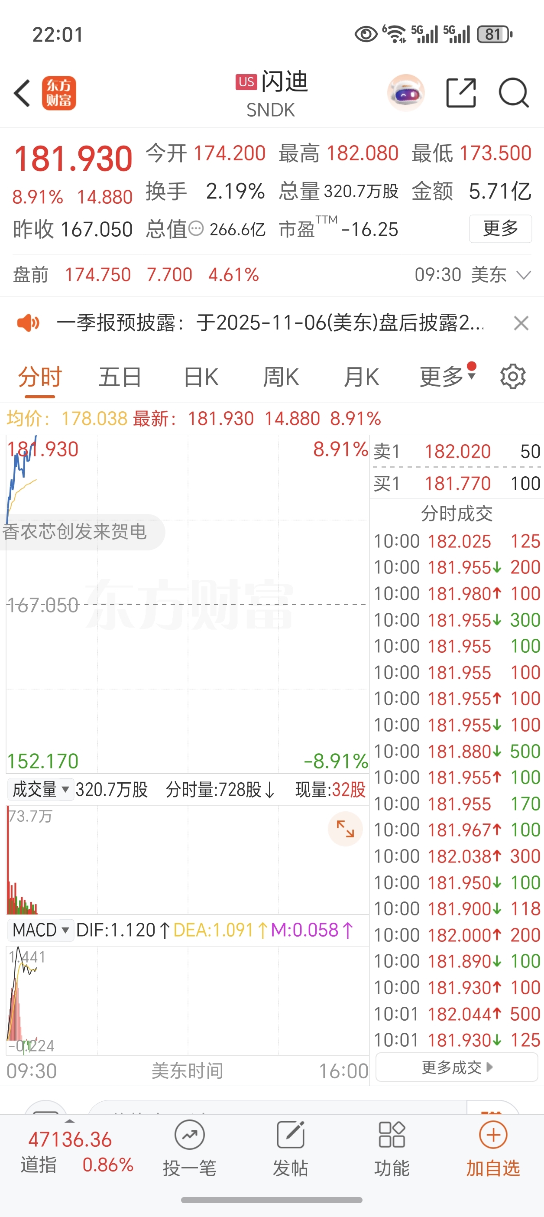Select the 分时 tab
The height and width of the screenshot is (1217, 544).
point(40,377)
